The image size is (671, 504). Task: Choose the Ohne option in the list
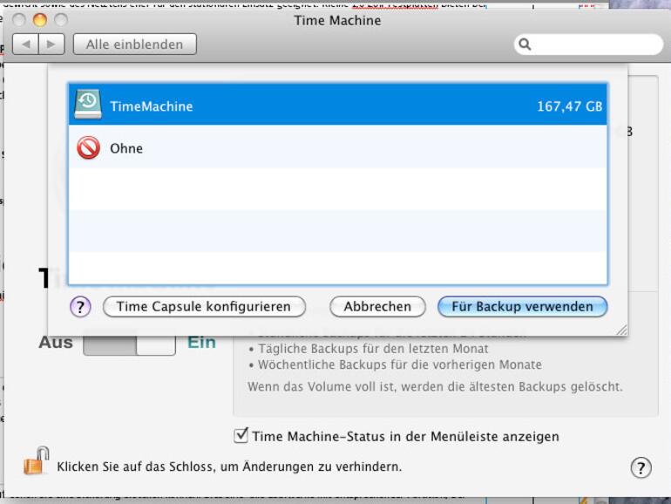[337, 146]
